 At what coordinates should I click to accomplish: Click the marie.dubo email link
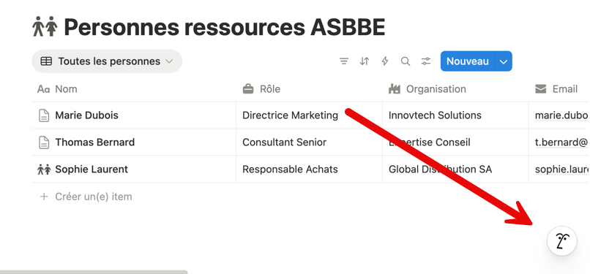pos(561,115)
